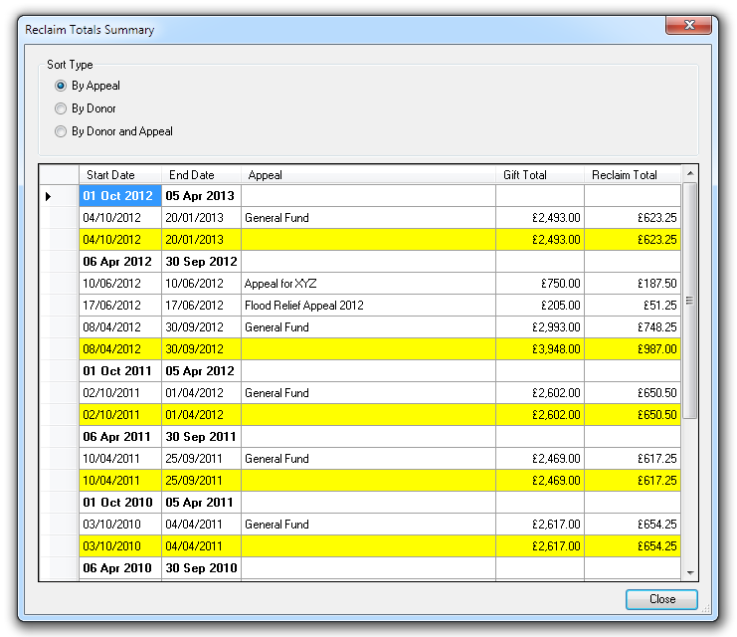Click the £750.00 gift total cell
Viewport: 737px width, 637px height.
pyautogui.click(x=540, y=284)
